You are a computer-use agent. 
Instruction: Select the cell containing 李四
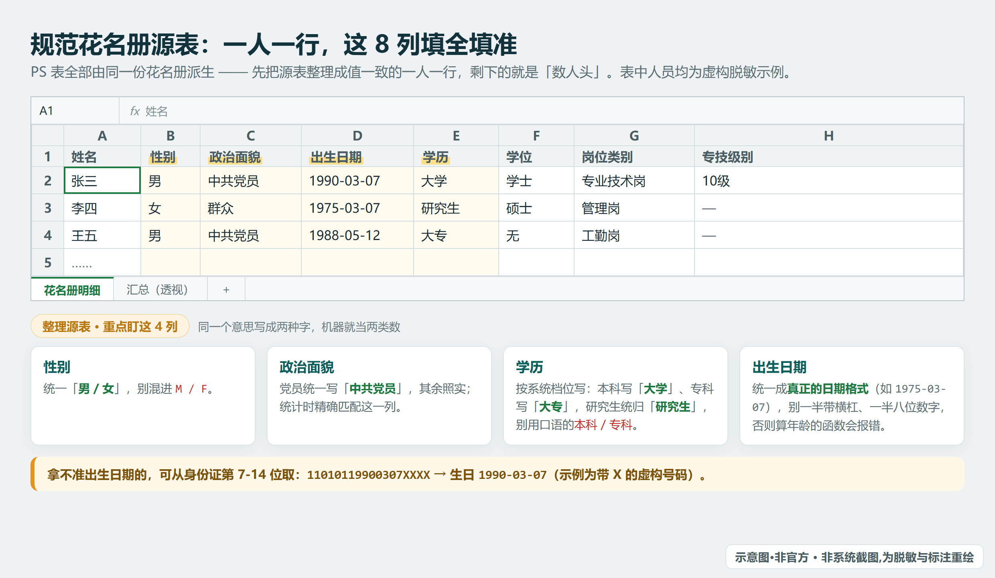tap(102, 208)
